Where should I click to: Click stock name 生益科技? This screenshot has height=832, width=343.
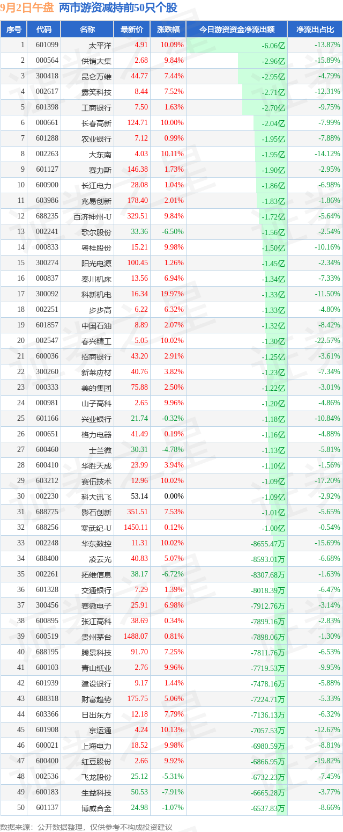click(x=96, y=792)
